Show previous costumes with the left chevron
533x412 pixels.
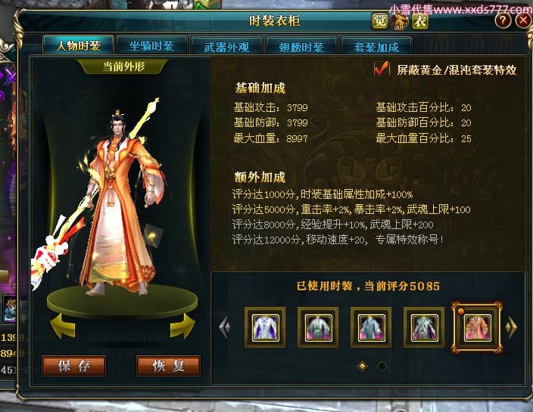pos(225,327)
